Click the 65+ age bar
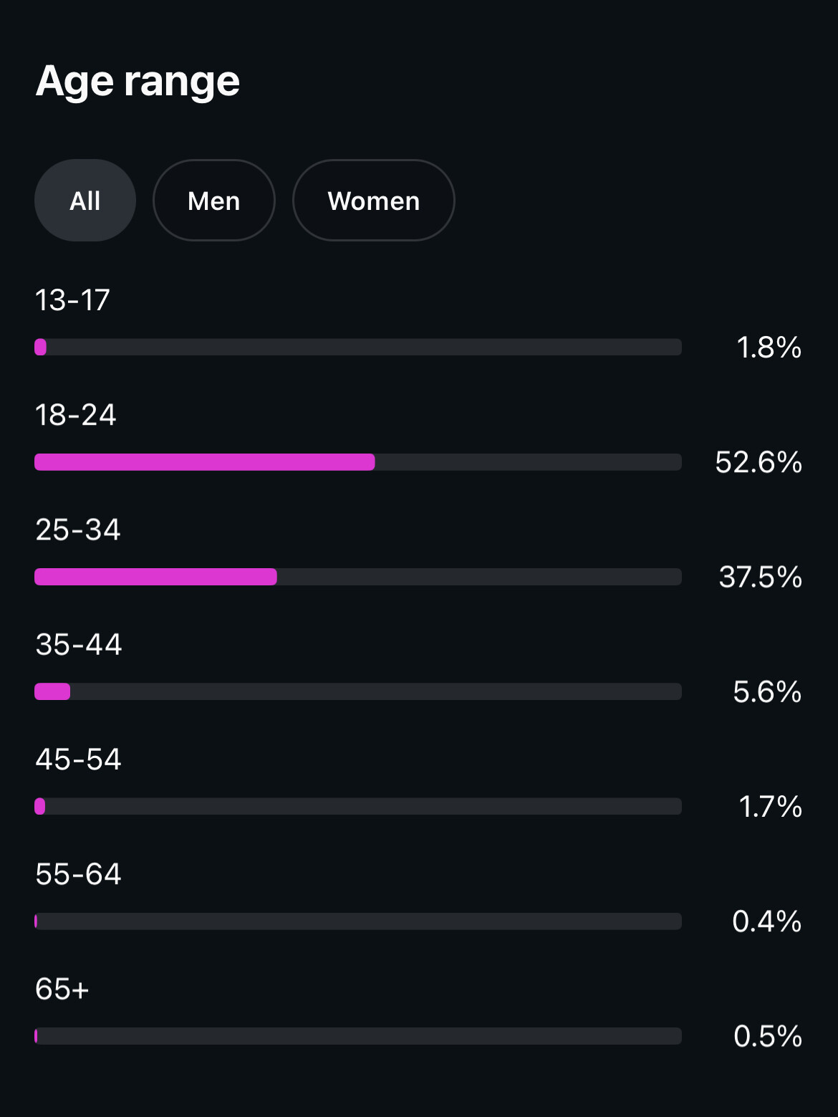Screen dimensions: 838x1117 (358, 1036)
